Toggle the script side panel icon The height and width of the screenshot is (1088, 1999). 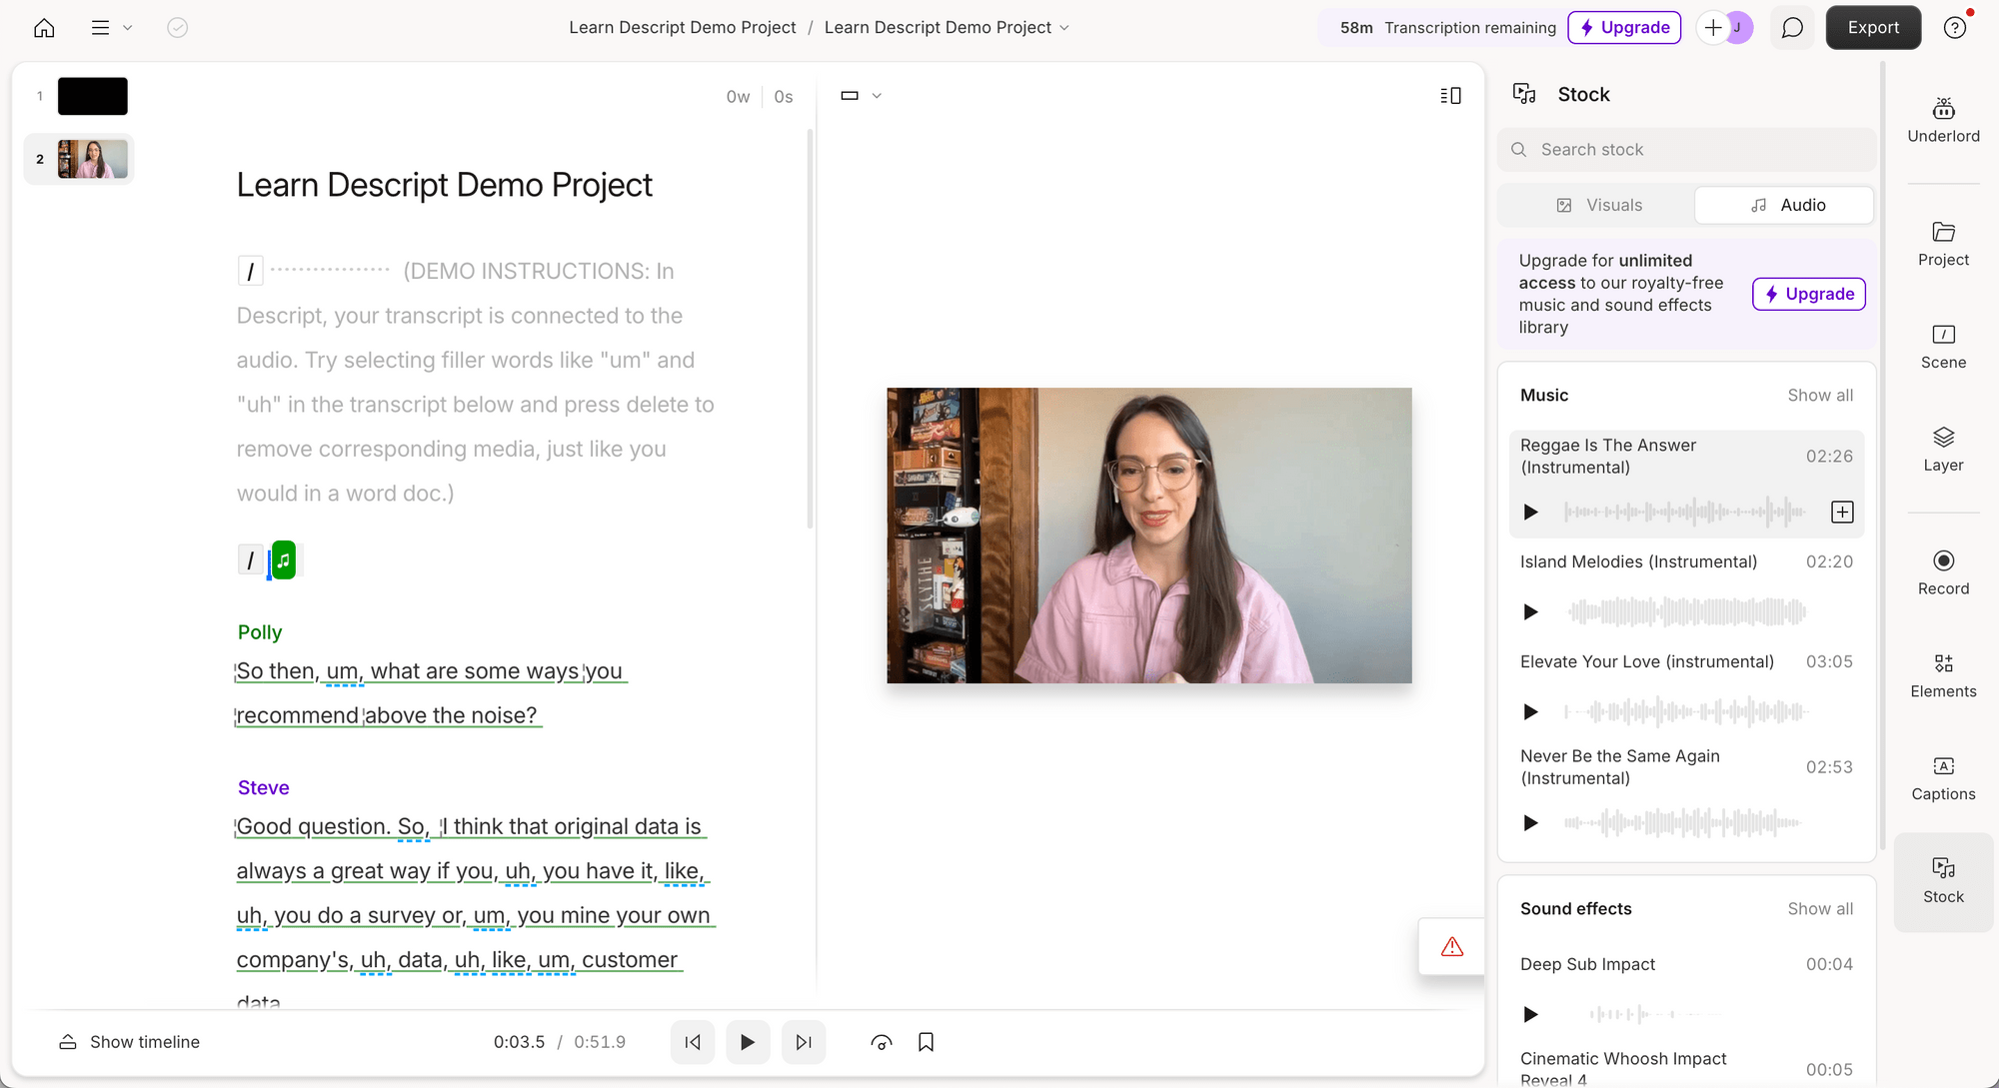(1450, 96)
